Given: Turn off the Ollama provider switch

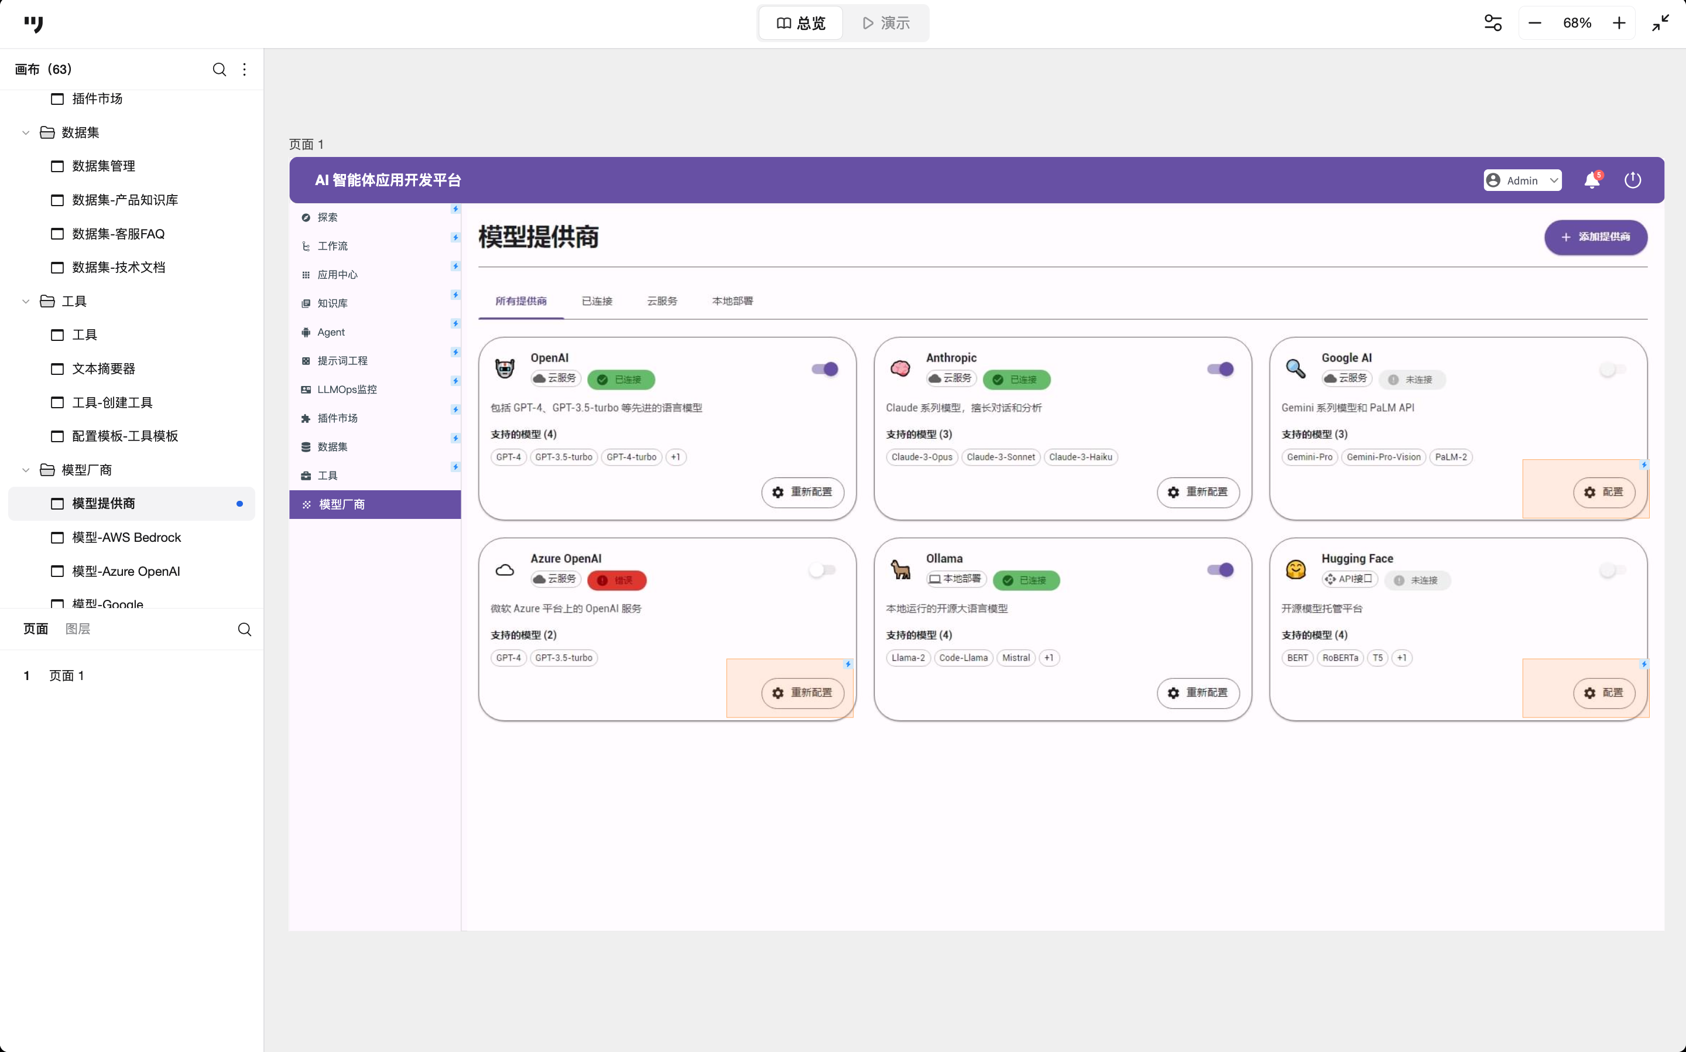Looking at the screenshot, I should point(1220,570).
